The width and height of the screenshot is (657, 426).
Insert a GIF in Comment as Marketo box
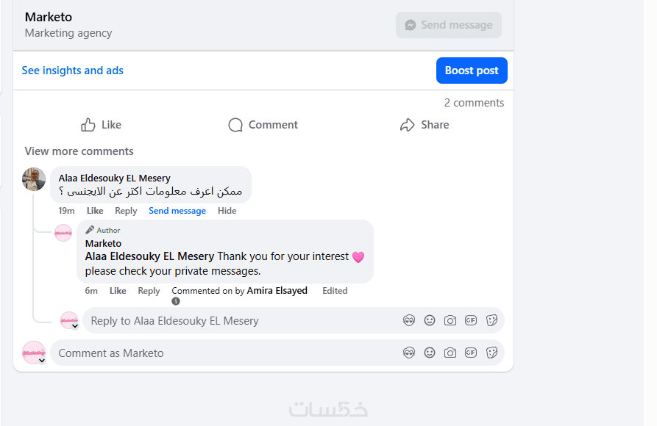tap(471, 353)
